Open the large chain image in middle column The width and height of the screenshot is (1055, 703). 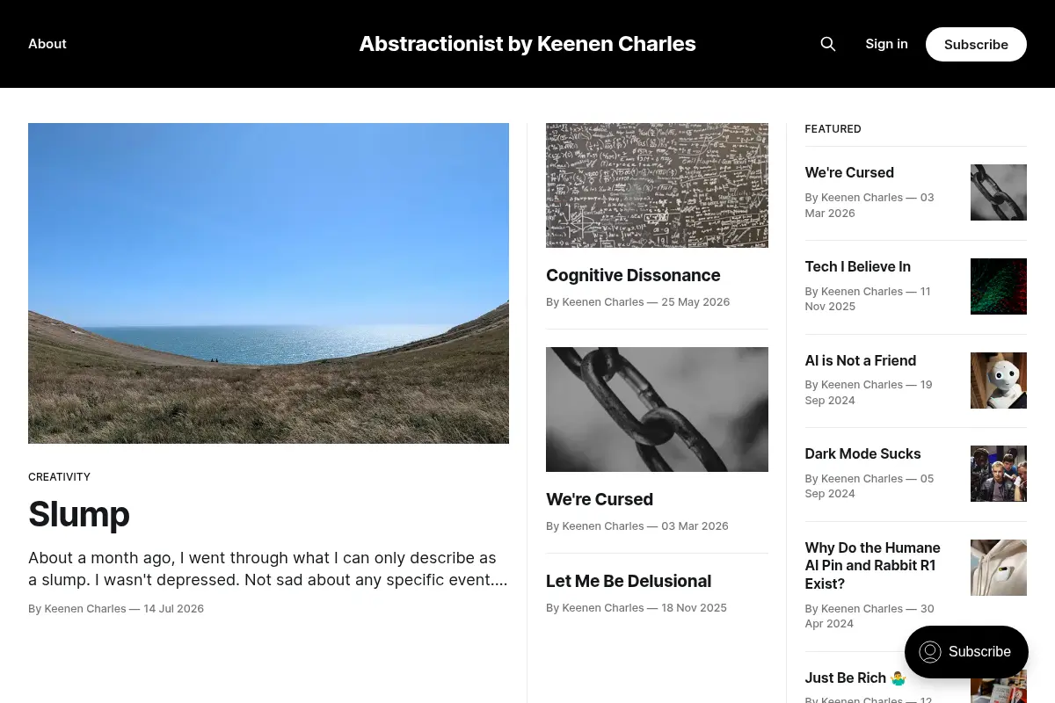click(657, 409)
